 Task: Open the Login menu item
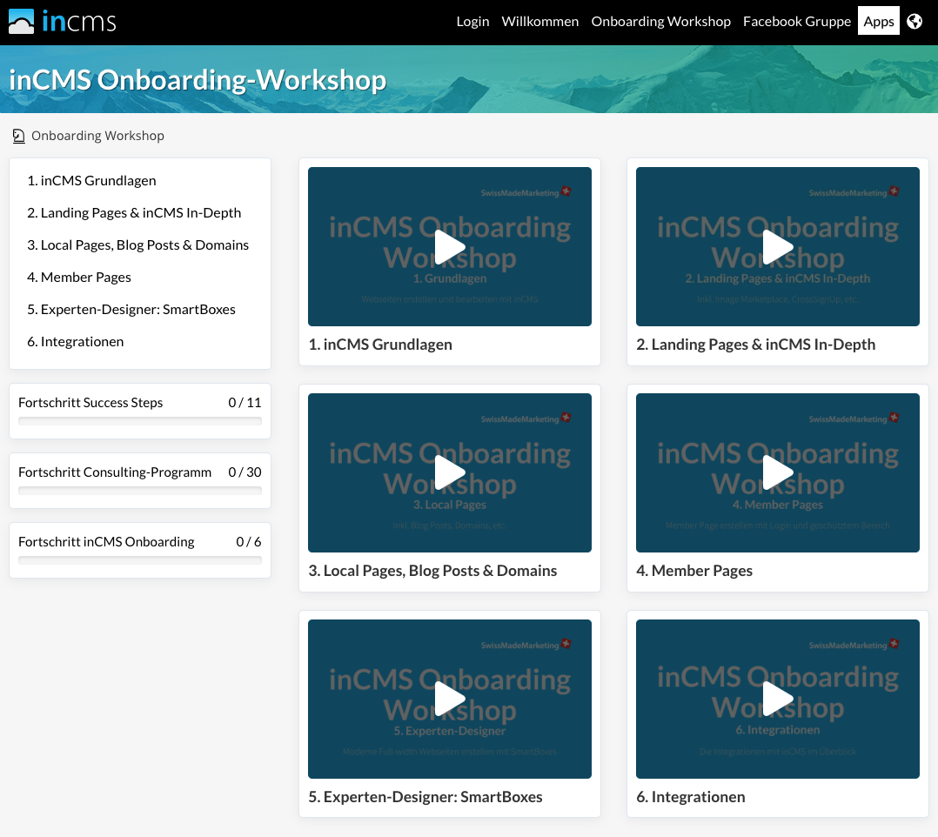coord(472,22)
